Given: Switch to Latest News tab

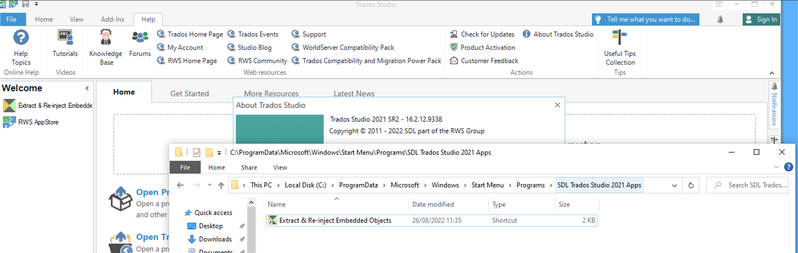Looking at the screenshot, I should (354, 93).
